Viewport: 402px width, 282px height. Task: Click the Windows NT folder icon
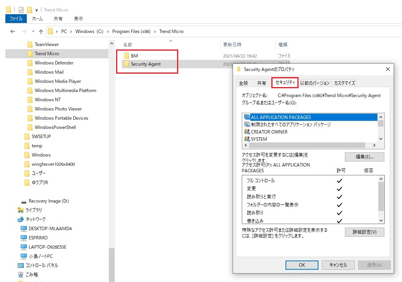tap(30, 99)
